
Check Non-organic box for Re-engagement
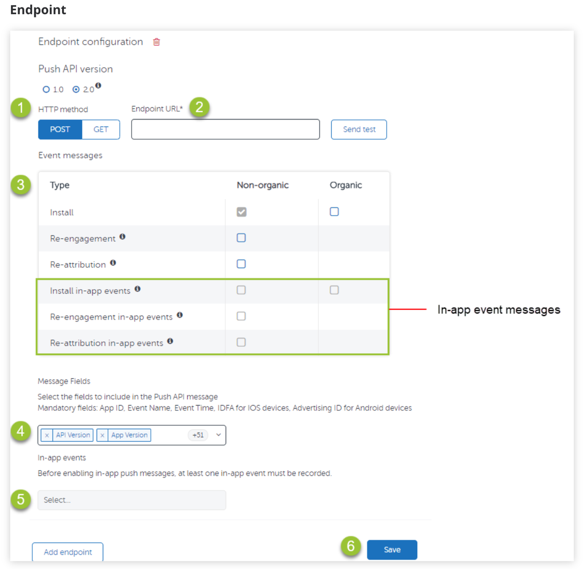pos(241,238)
